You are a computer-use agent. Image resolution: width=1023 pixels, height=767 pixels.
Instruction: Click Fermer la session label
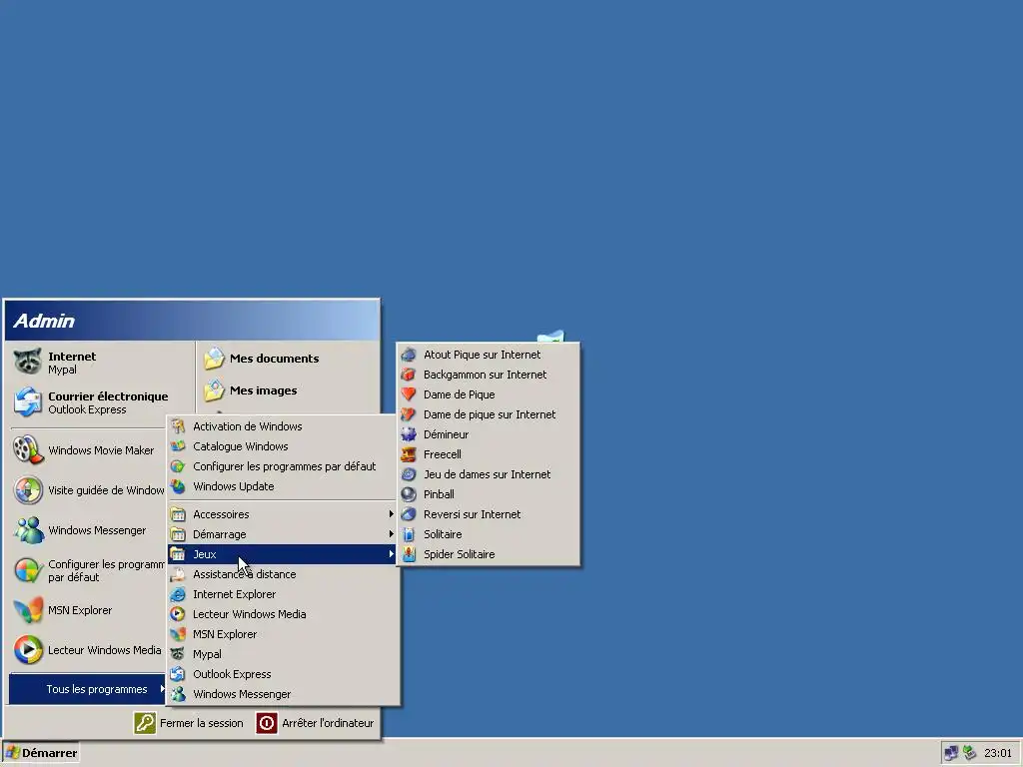(x=202, y=723)
